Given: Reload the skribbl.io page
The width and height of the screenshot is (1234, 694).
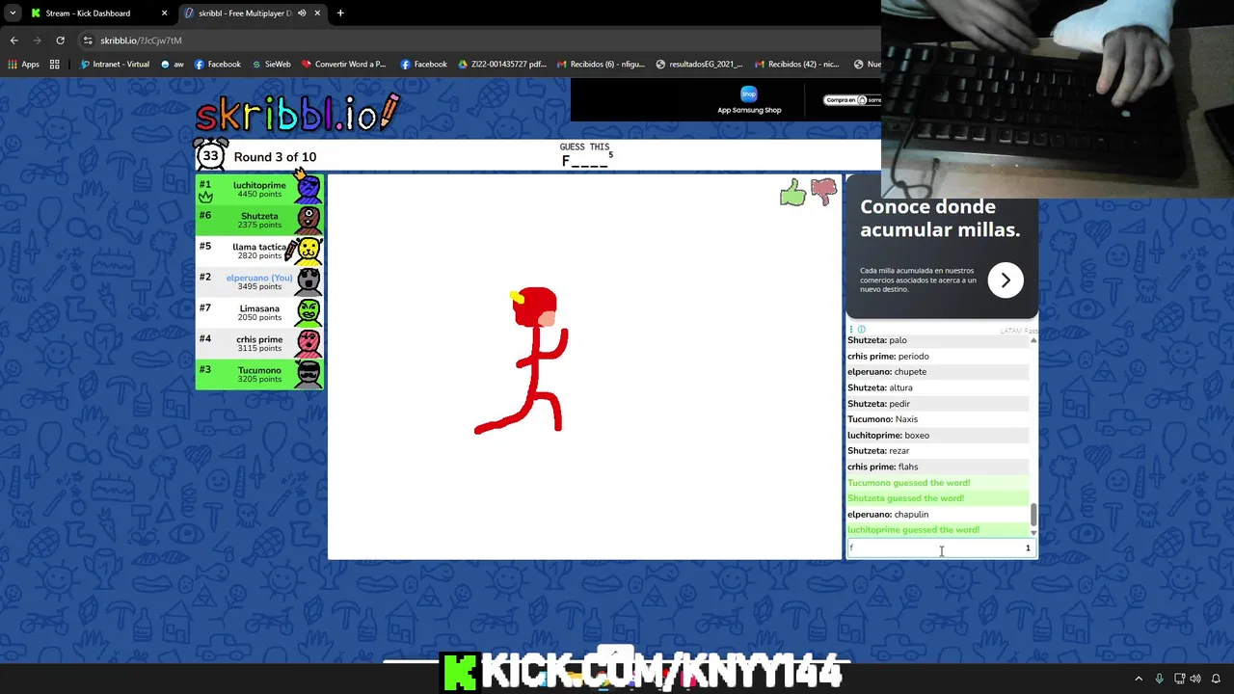Looking at the screenshot, I should point(60,40).
